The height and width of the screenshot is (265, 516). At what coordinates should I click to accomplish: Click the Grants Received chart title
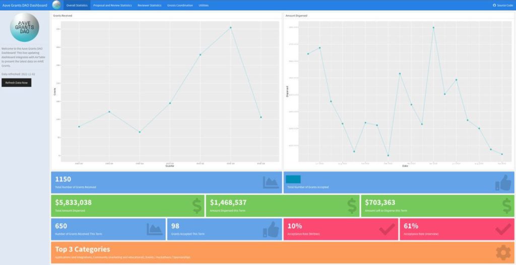(62, 16)
